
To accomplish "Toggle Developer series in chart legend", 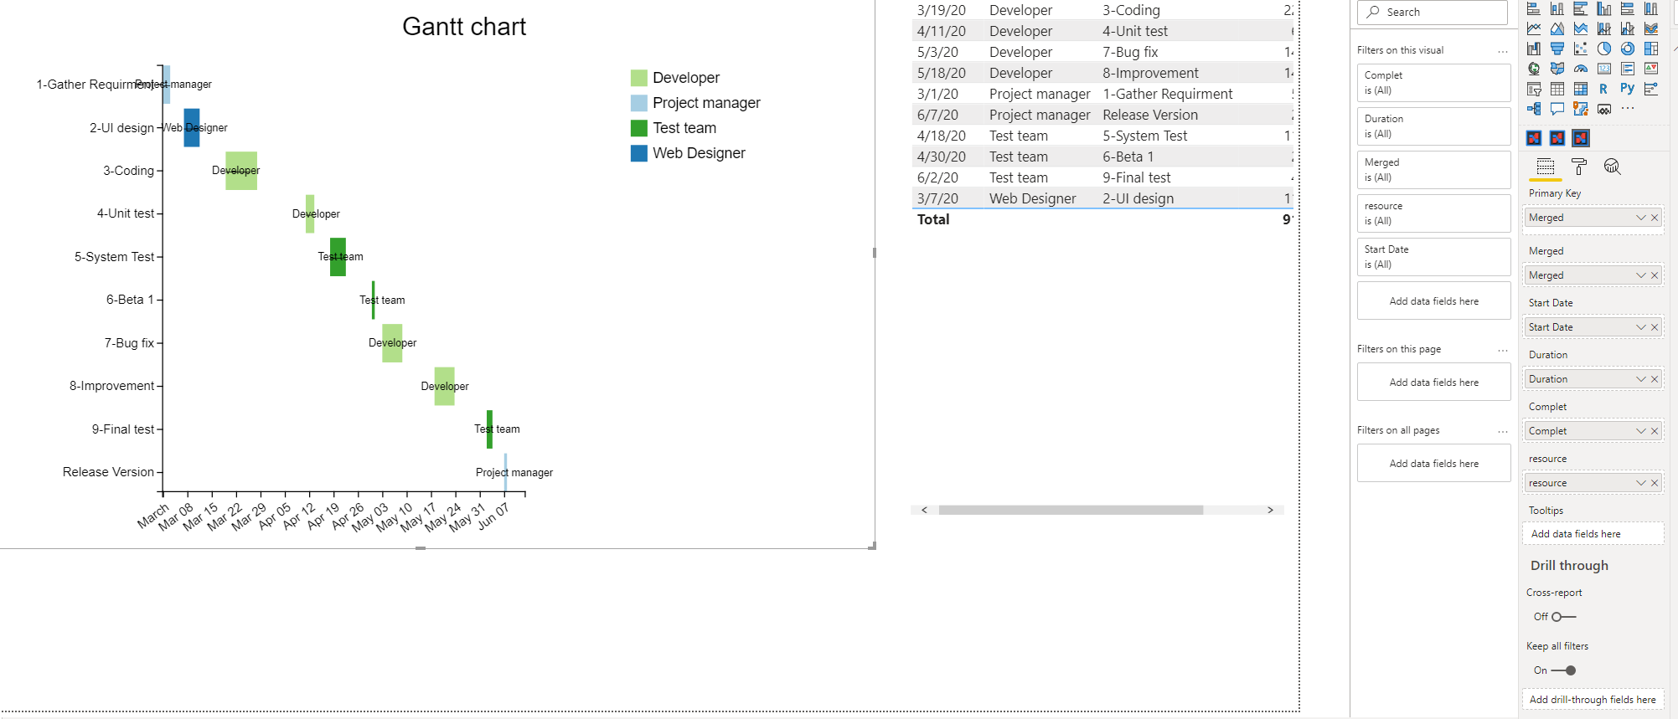I will coord(685,78).
